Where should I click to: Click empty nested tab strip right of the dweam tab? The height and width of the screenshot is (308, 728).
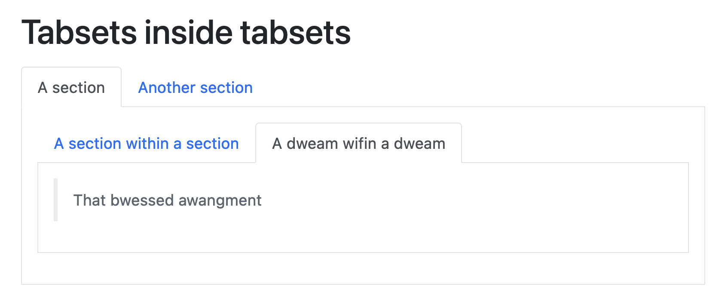(x=572, y=144)
